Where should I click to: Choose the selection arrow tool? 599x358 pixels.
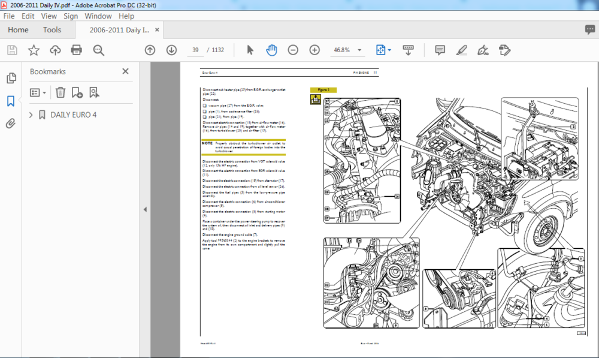pos(250,50)
